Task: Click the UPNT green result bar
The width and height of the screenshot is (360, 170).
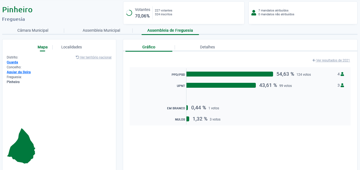Action: (x=221, y=85)
